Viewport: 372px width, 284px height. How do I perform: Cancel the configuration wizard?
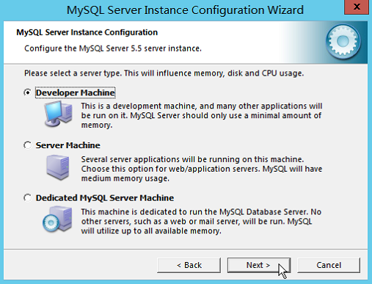pyautogui.click(x=329, y=265)
